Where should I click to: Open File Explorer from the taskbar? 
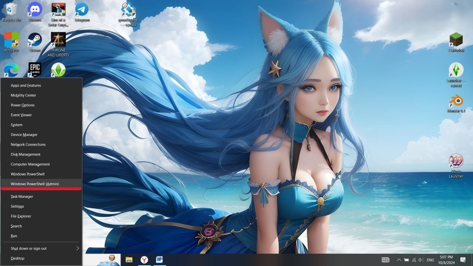[x=129, y=260]
